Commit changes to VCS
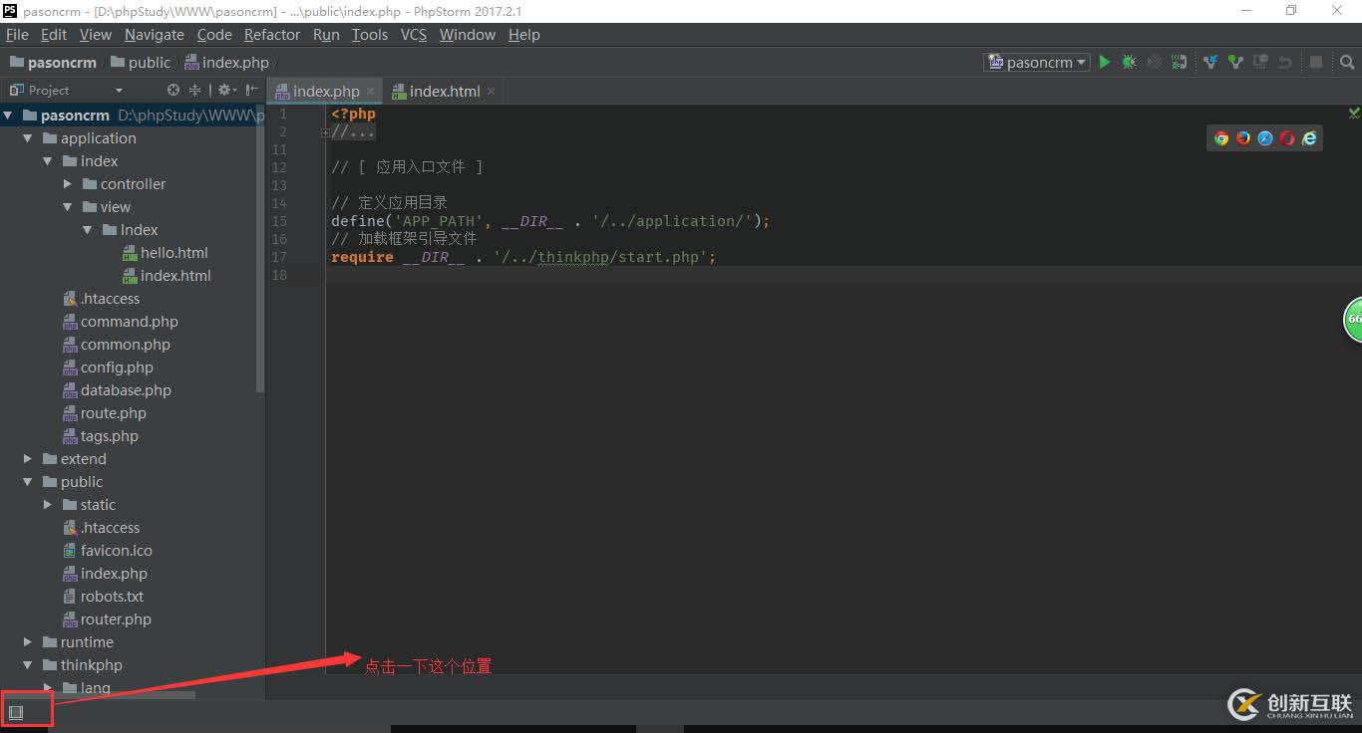 coord(1235,62)
